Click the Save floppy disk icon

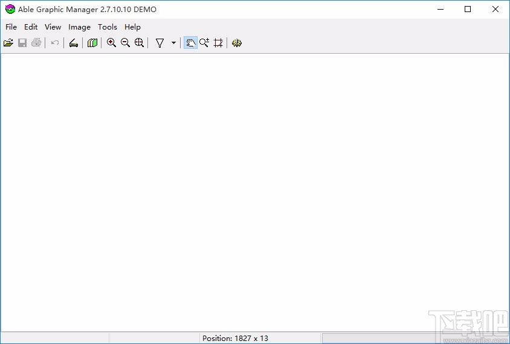click(x=22, y=43)
